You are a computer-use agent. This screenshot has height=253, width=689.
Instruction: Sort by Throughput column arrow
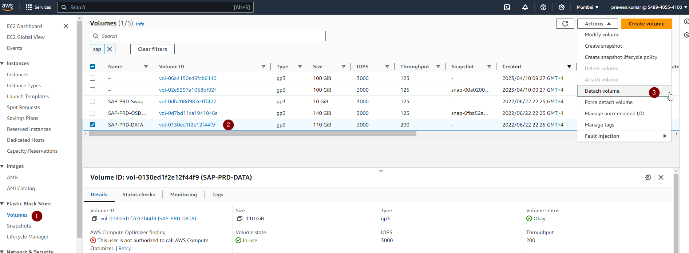(x=438, y=67)
